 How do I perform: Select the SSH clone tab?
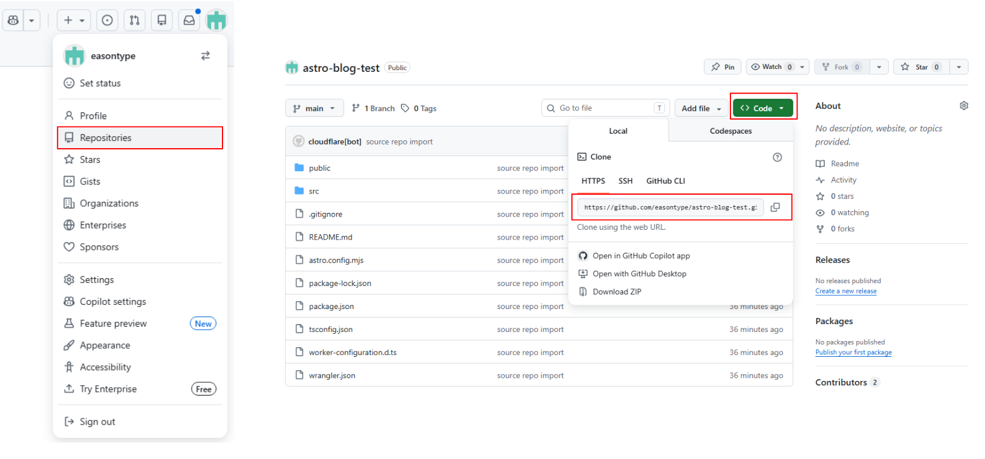(x=625, y=181)
